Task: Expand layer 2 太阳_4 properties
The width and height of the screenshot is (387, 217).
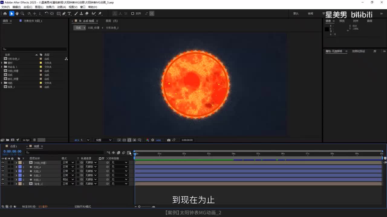Action: pos(16,167)
